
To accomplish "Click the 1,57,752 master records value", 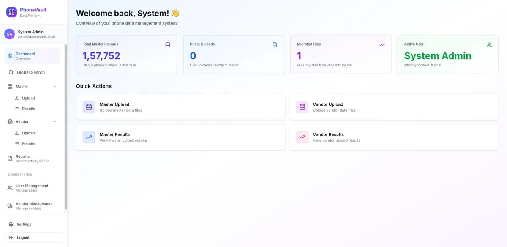I will 101,56.
